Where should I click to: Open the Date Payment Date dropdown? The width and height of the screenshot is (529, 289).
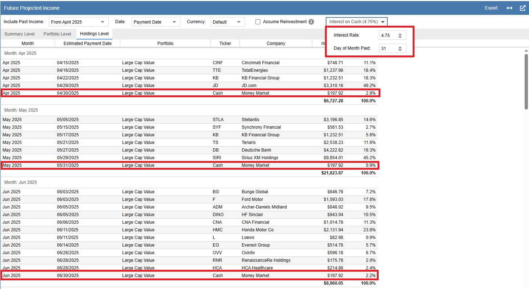156,22
